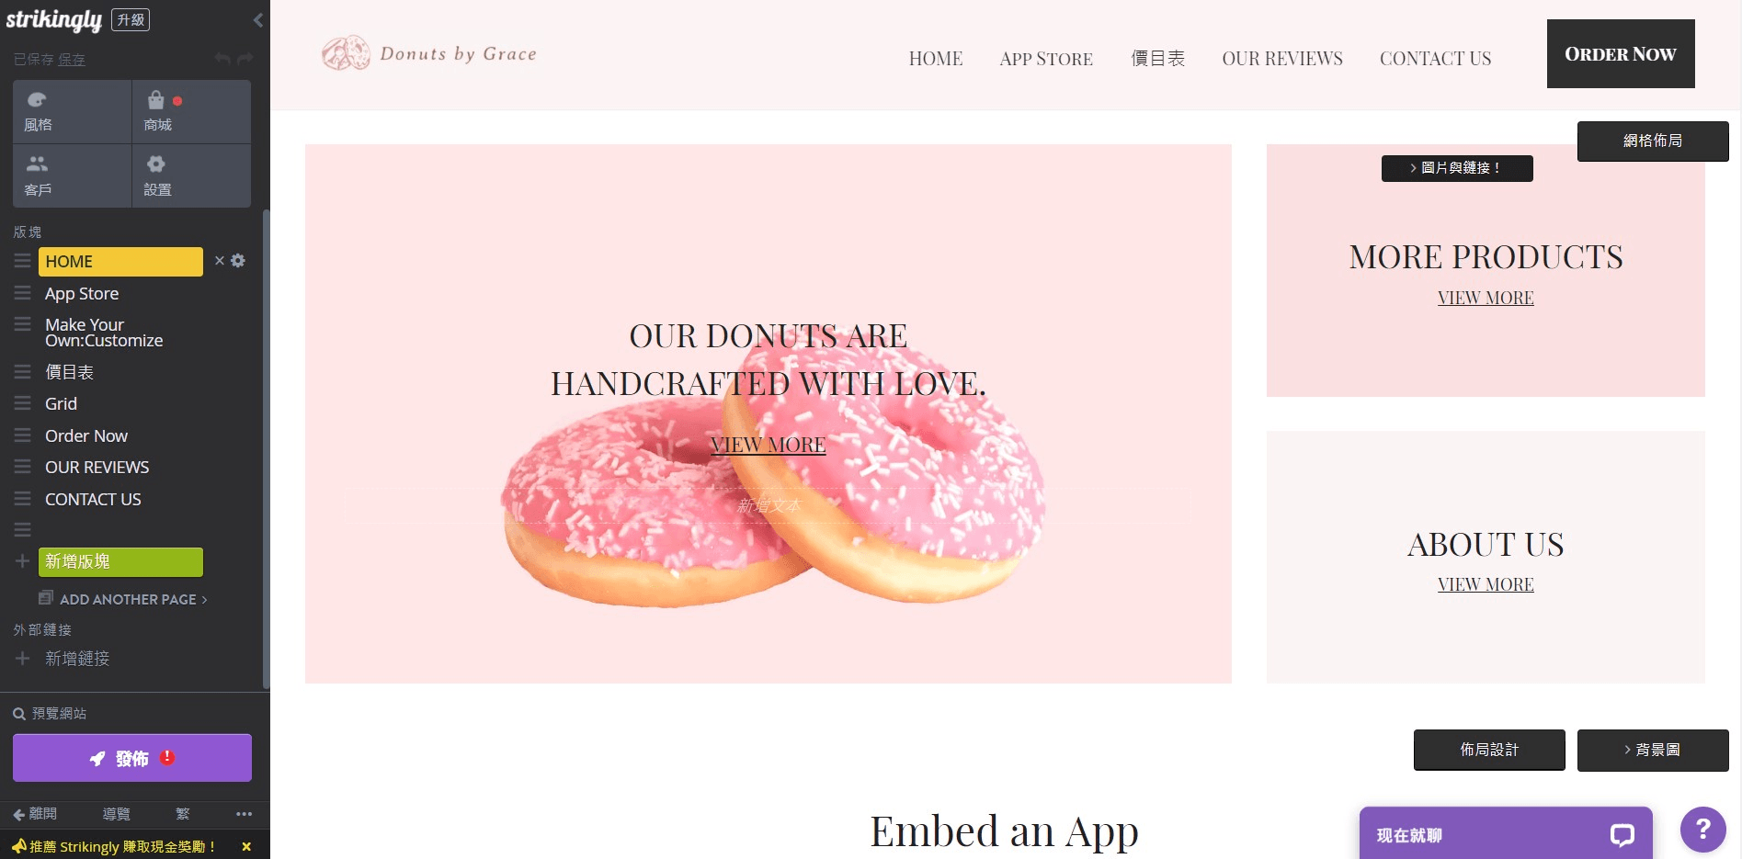Viewport: 1742px width, 859px height.
Task: Click the purple 發佈 publish button
Action: 132,758
